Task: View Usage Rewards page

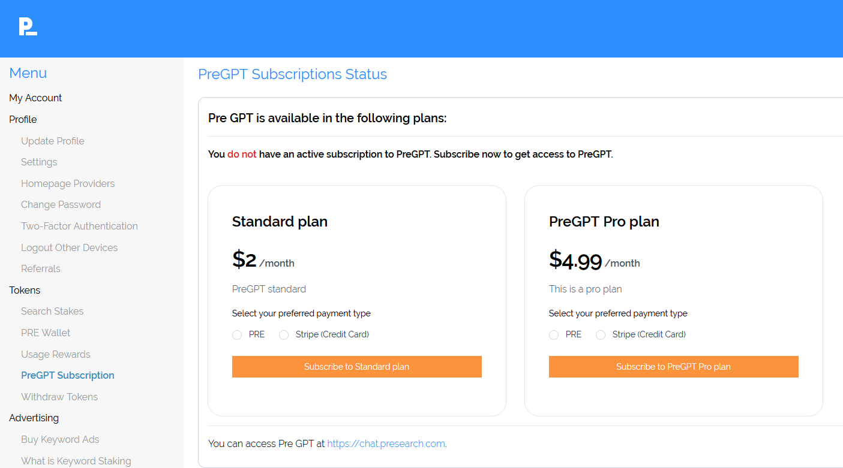Action: tap(55, 354)
